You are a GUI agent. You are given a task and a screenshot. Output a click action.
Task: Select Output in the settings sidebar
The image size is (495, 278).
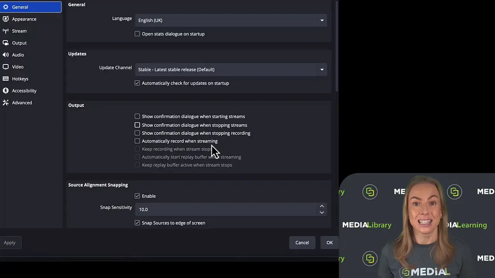(31, 43)
